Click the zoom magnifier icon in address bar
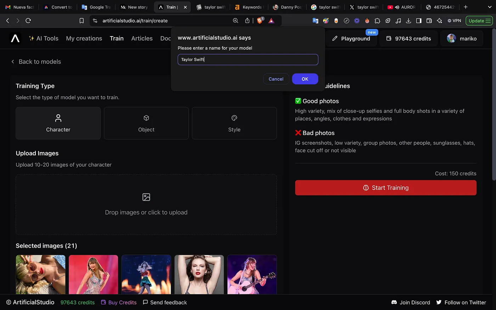 pos(236,21)
